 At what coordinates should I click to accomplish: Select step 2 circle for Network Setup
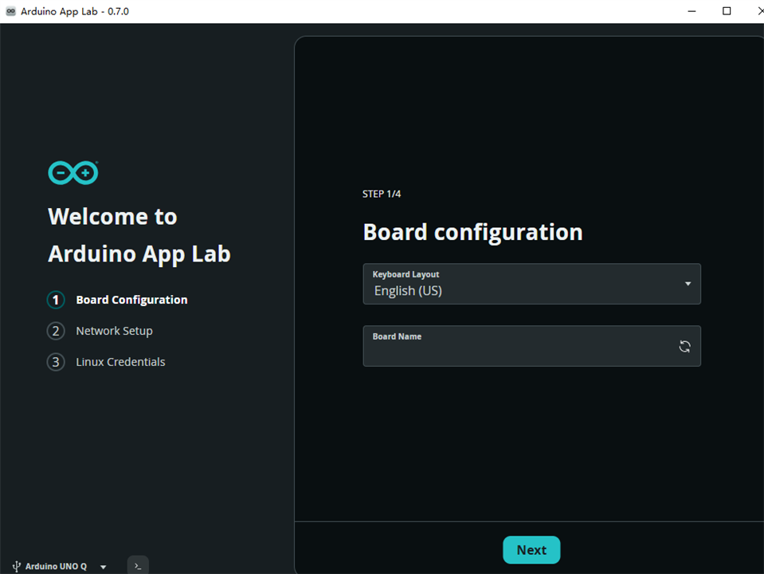point(56,331)
